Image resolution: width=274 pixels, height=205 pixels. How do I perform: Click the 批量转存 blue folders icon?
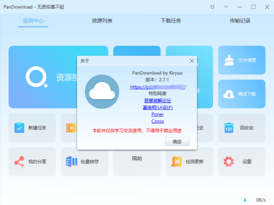point(72,162)
